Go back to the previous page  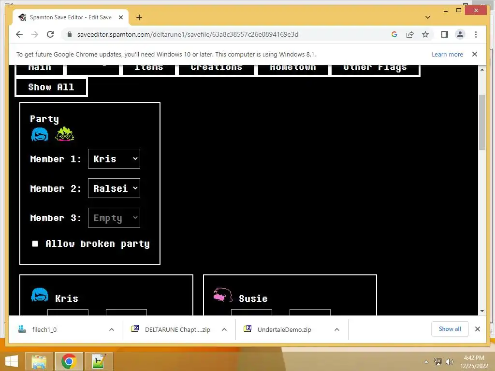(19, 34)
